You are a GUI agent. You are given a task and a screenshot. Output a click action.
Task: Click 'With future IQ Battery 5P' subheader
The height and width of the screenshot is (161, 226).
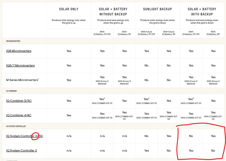pos(169,33)
